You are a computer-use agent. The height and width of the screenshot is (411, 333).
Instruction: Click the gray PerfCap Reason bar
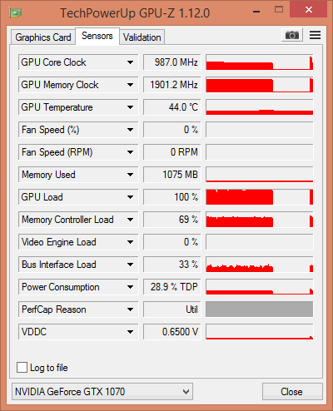pos(259,309)
